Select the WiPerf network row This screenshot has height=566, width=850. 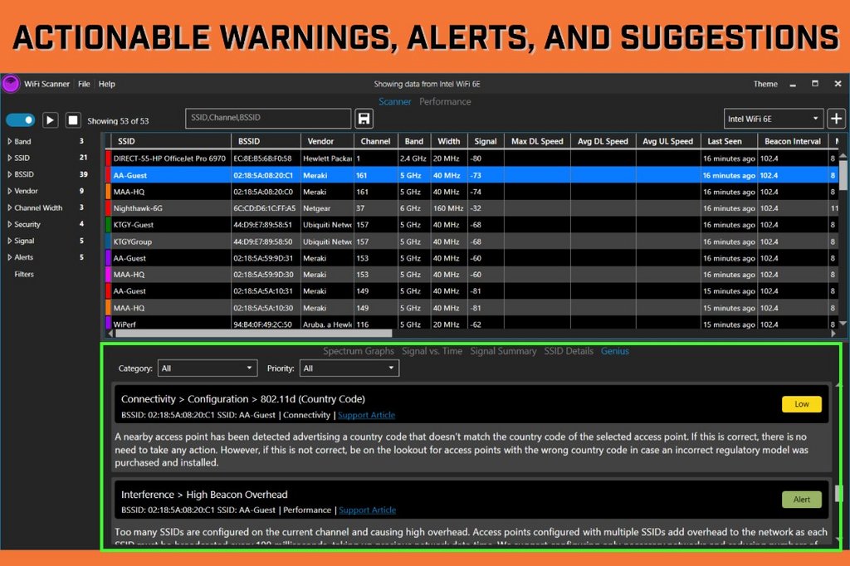(x=471, y=324)
